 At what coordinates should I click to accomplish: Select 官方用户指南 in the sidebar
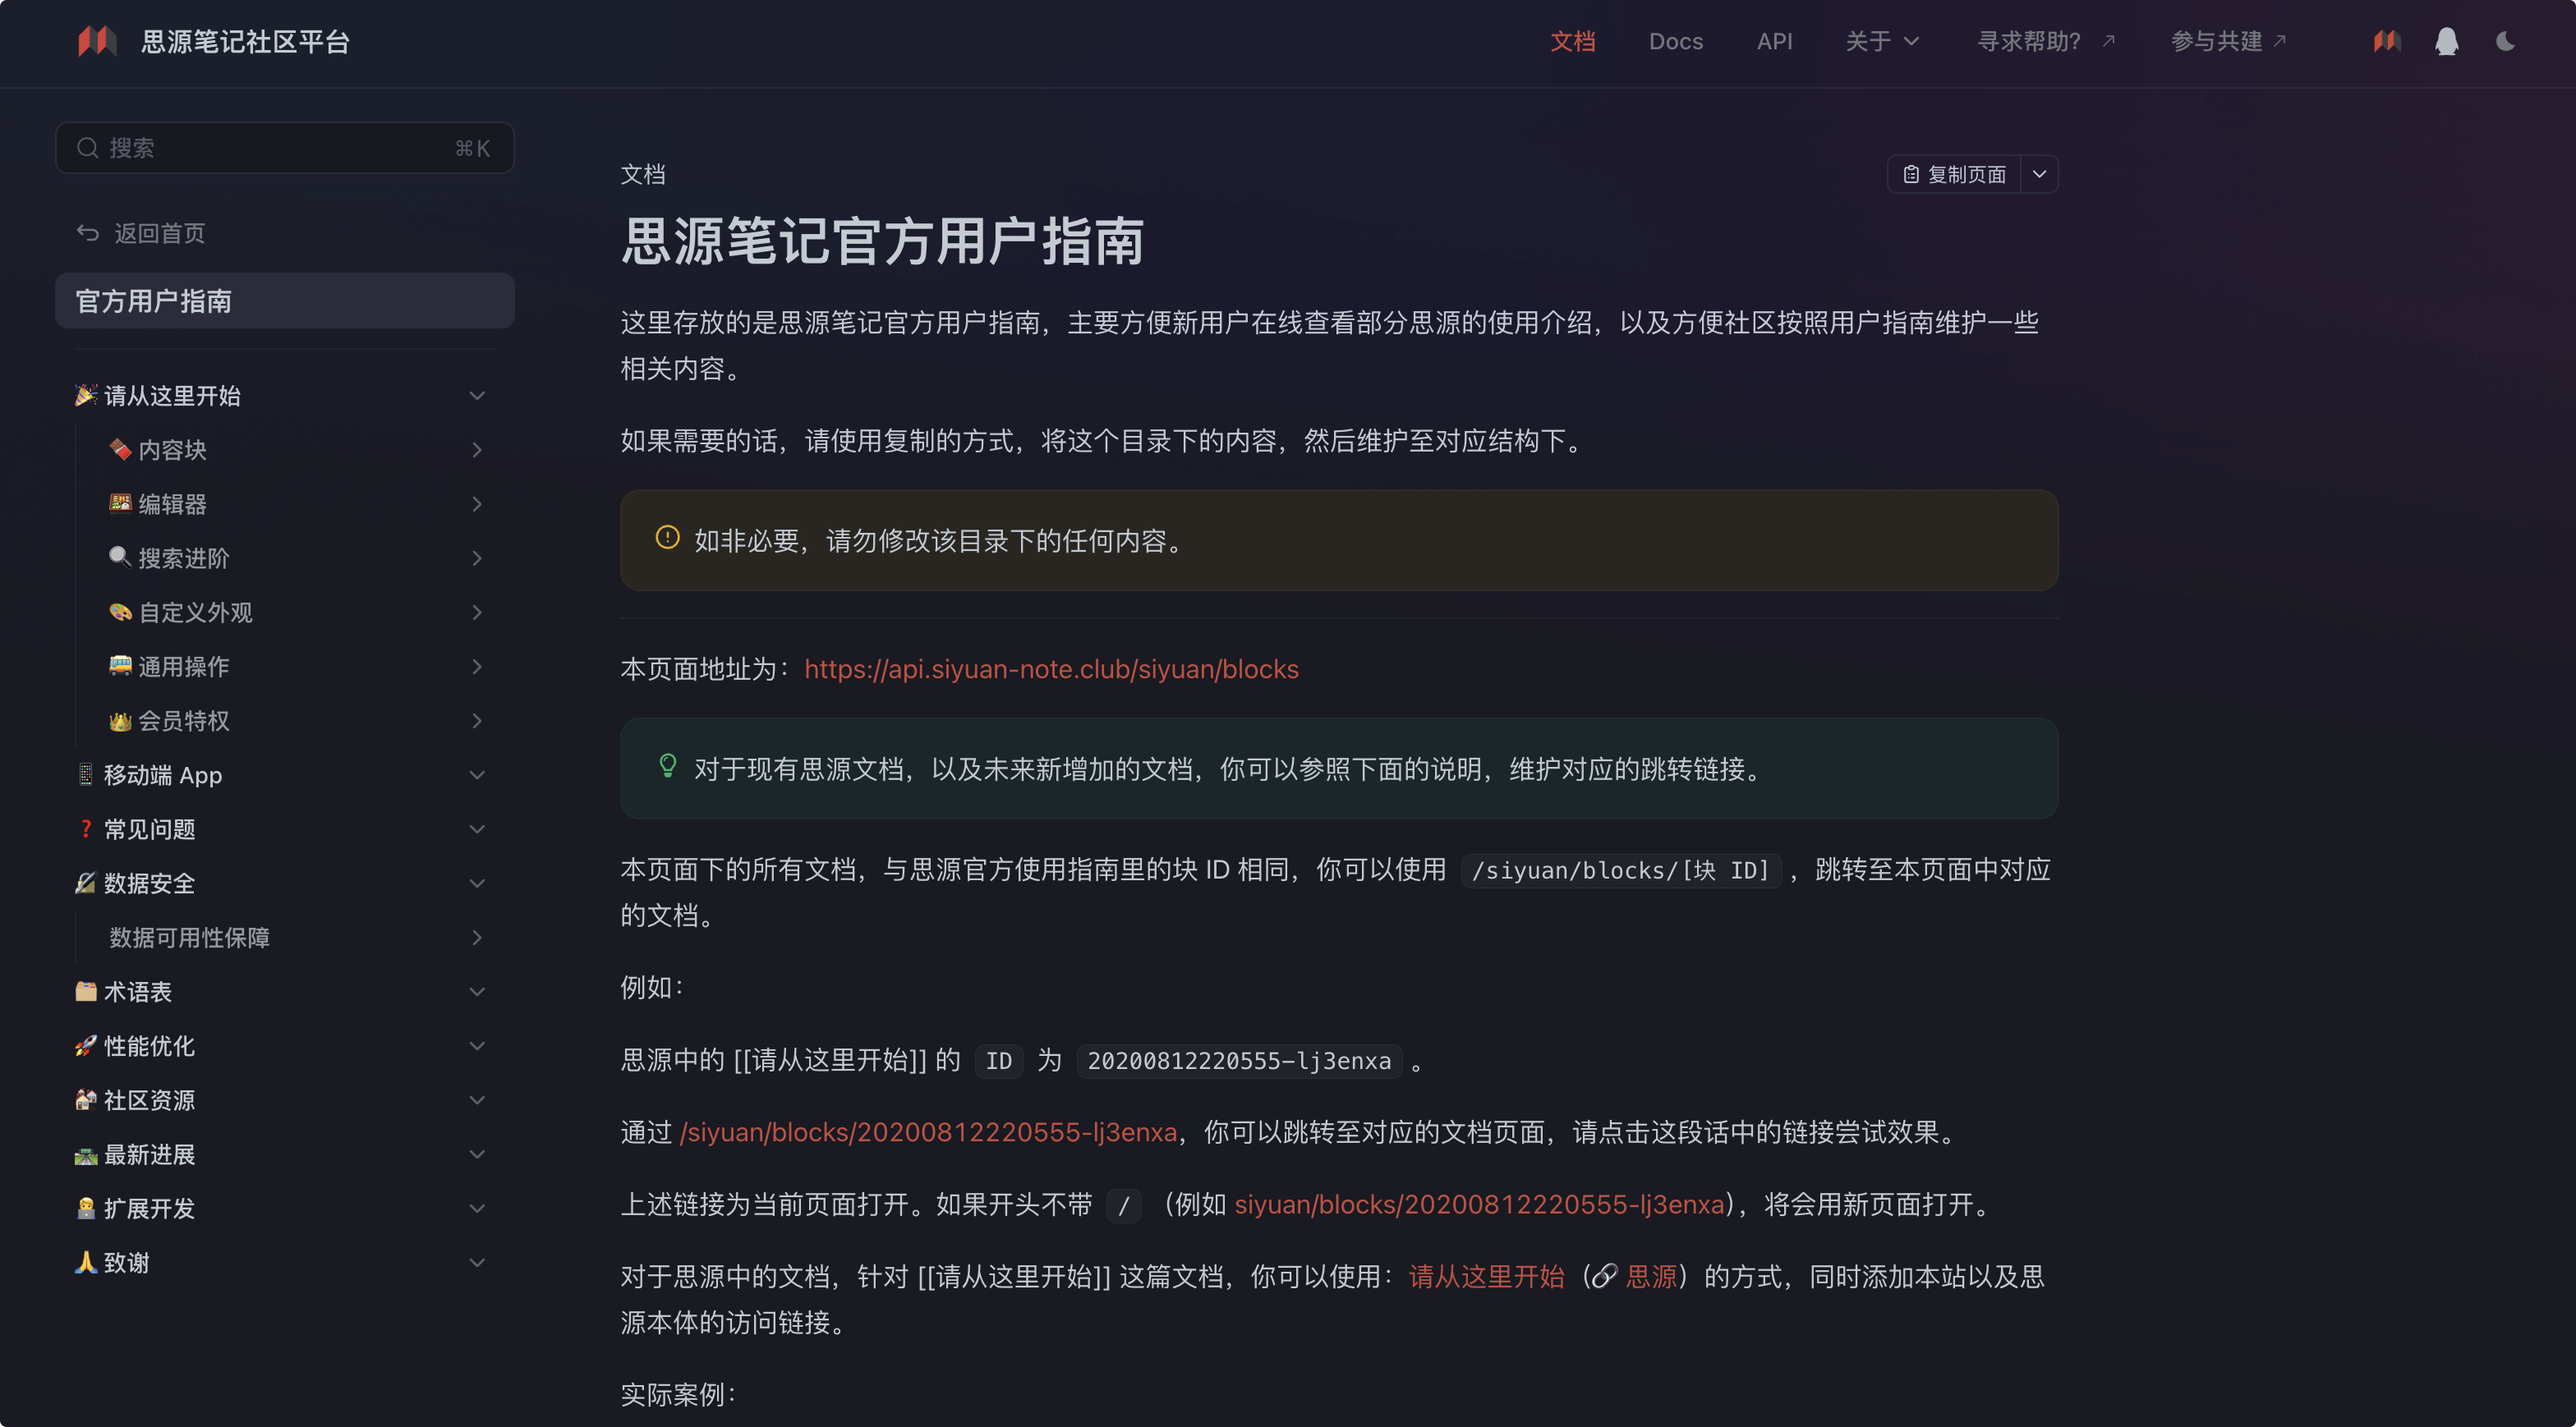pyautogui.click(x=284, y=301)
